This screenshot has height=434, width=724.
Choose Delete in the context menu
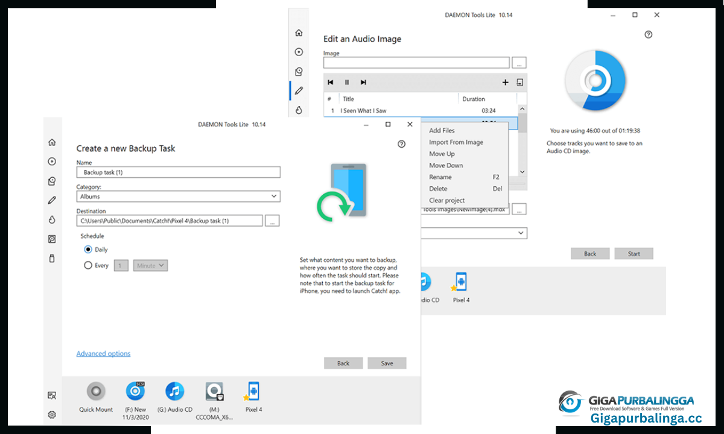tap(438, 189)
